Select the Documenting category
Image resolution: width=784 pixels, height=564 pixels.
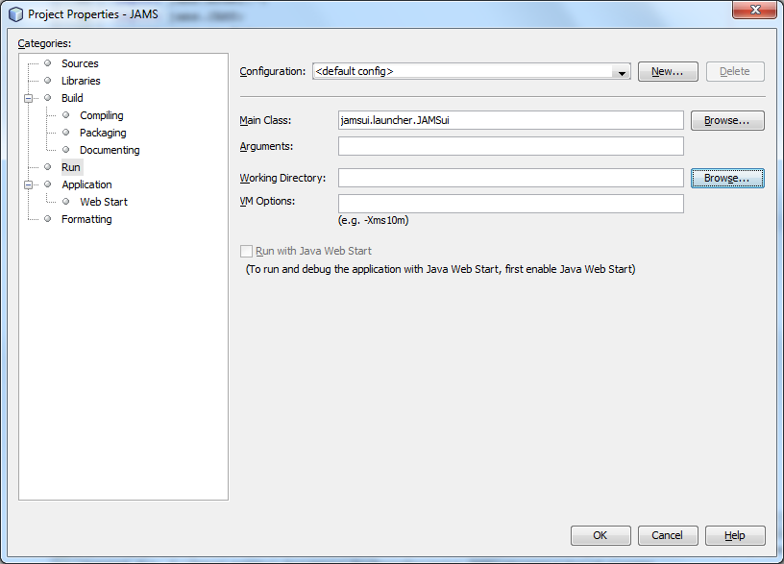click(x=110, y=150)
